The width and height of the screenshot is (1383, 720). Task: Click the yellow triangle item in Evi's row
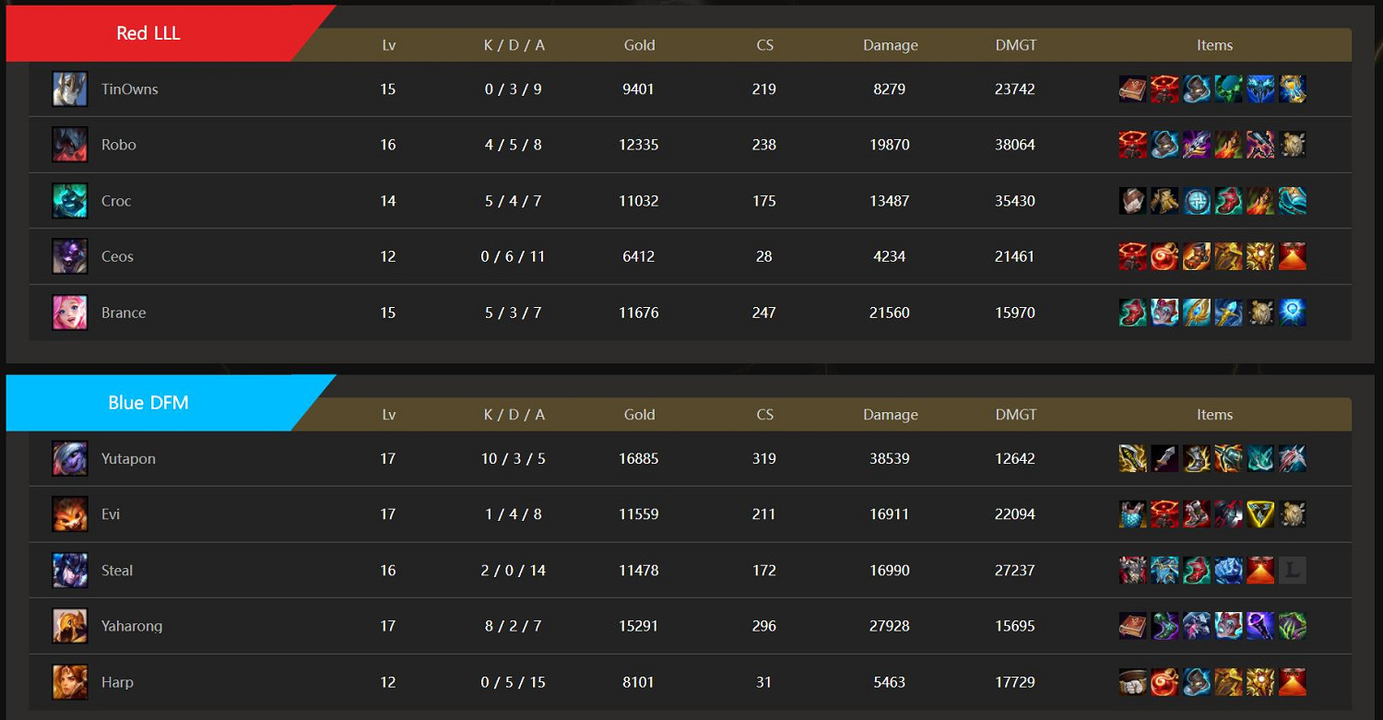(1260, 514)
